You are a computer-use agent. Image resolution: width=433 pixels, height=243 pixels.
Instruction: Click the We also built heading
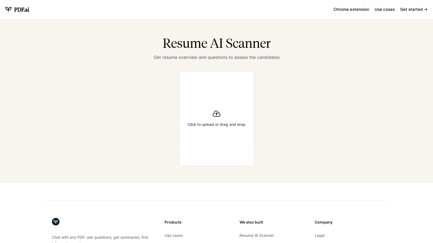251,222
